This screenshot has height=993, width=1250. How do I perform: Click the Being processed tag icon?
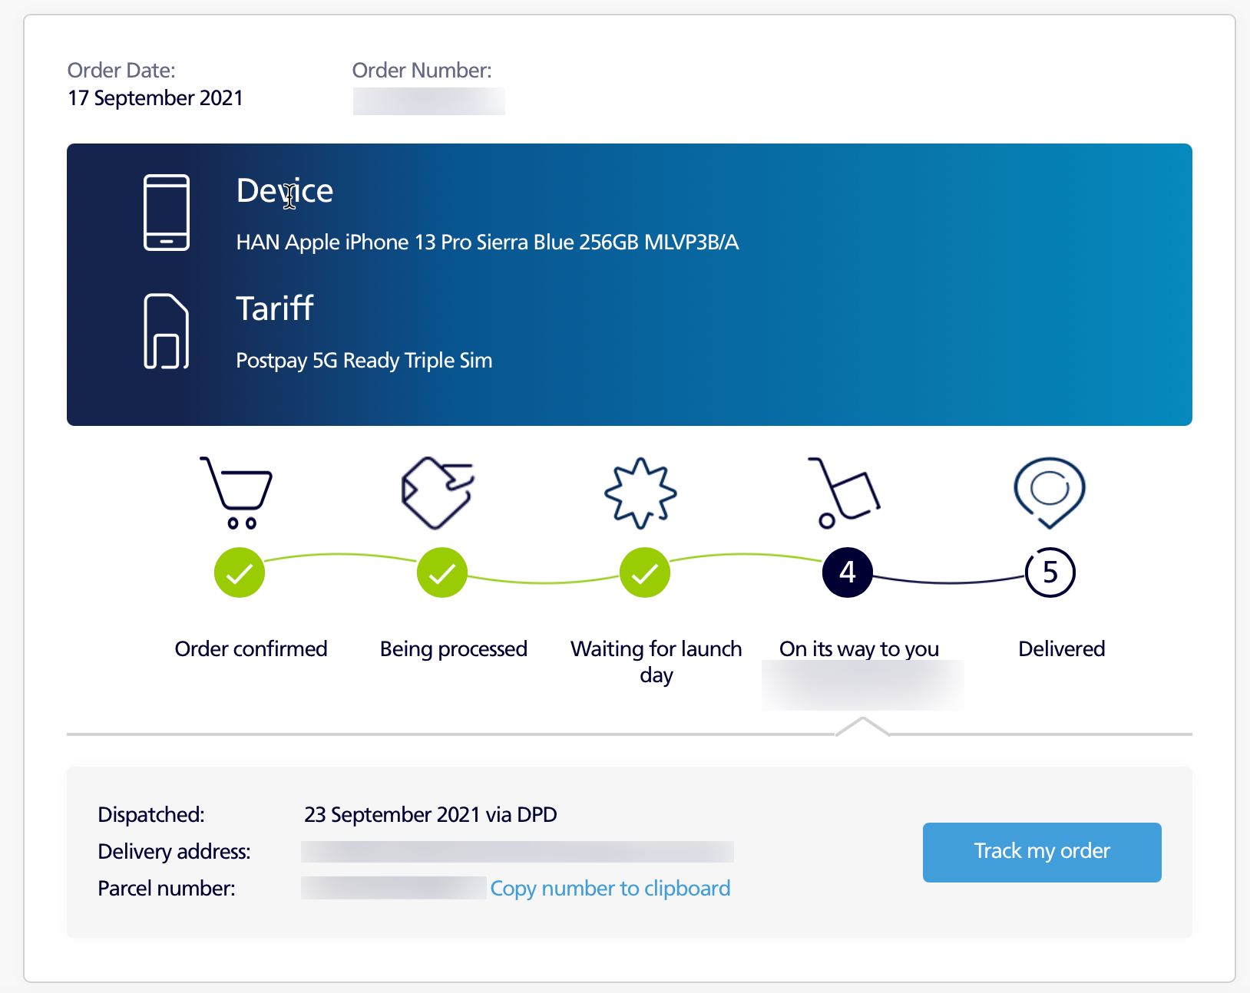click(x=438, y=493)
